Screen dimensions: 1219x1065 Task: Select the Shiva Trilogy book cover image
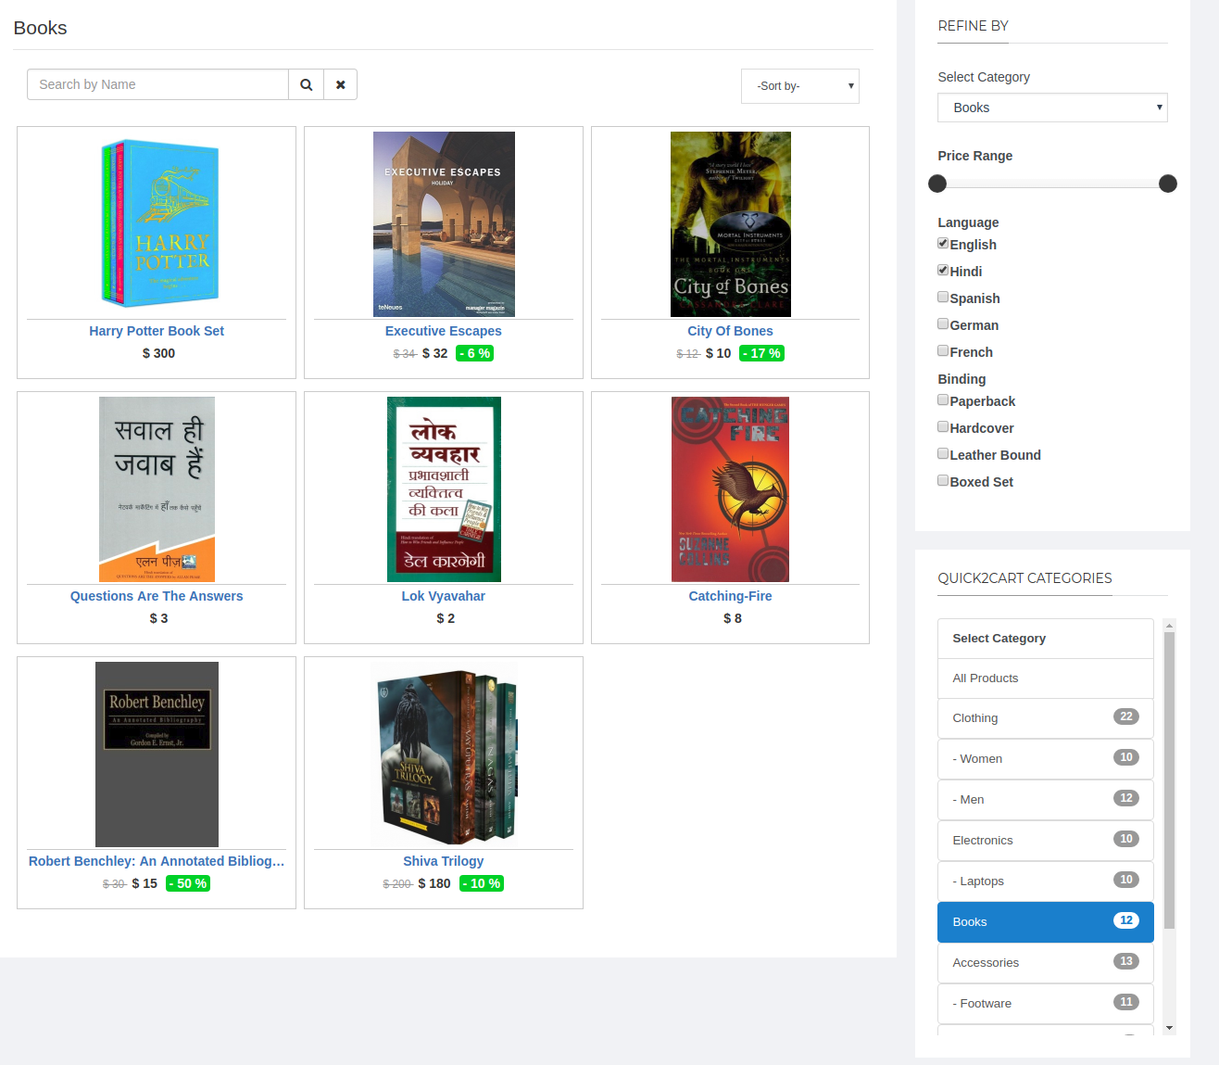[x=444, y=754]
